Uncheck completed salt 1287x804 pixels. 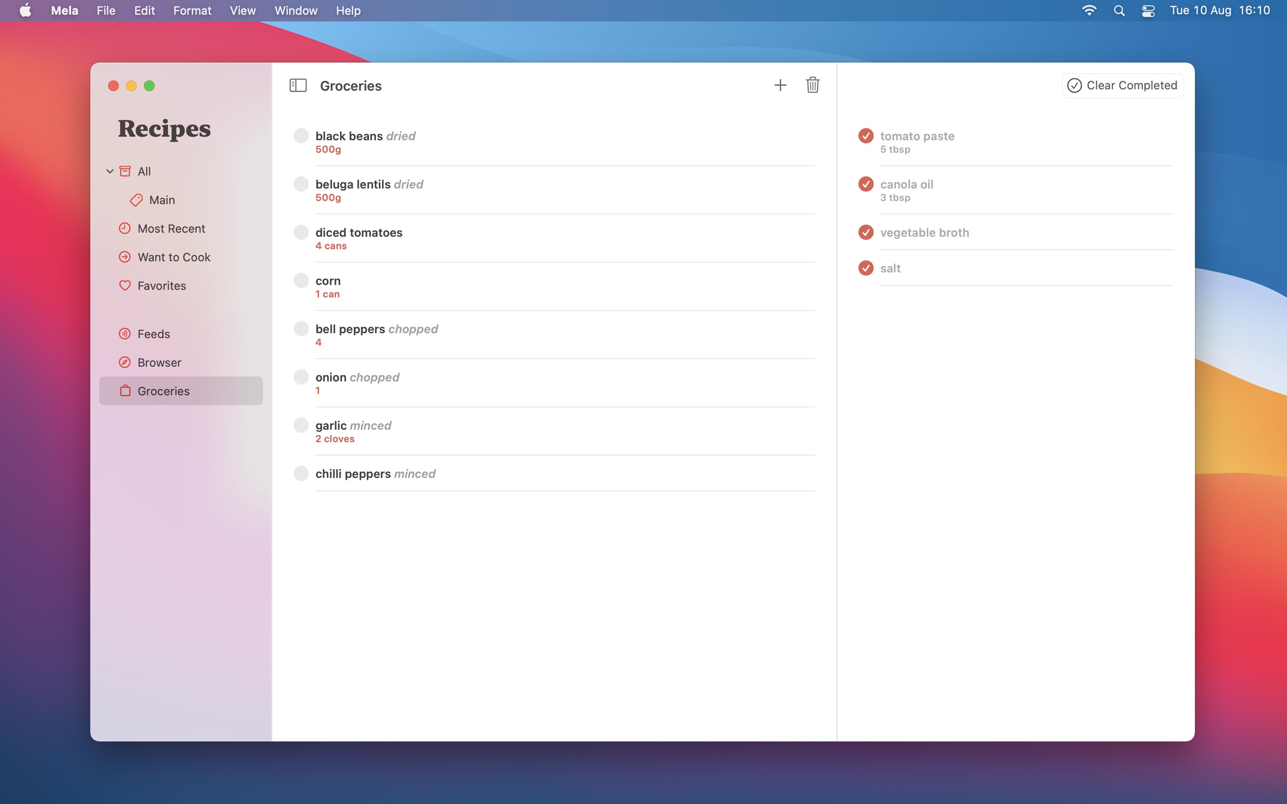866,268
